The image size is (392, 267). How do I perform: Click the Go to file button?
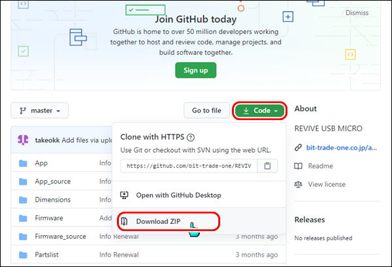click(x=206, y=110)
